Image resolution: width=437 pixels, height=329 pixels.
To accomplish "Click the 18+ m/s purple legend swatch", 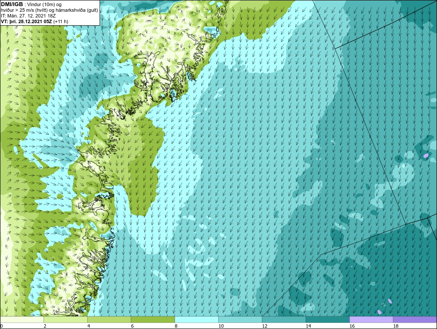I will coord(415,319).
